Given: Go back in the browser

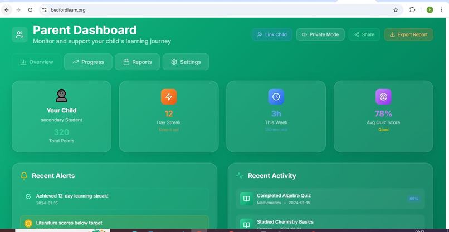Looking at the screenshot, I should (7, 10).
